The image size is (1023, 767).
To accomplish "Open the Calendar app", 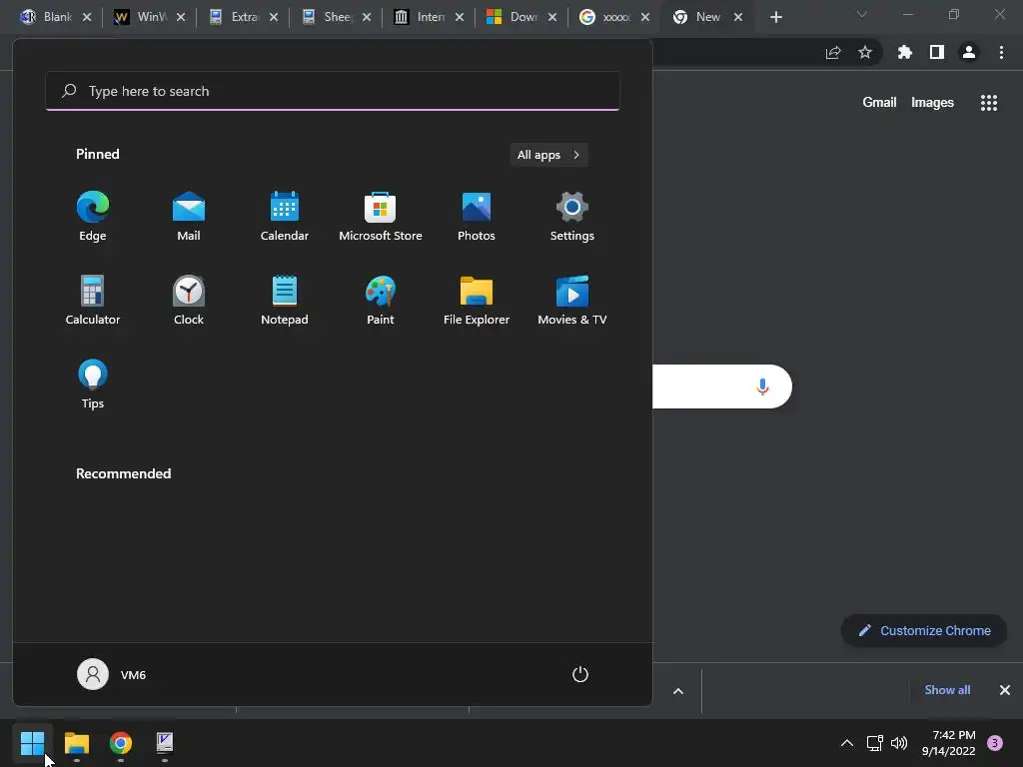I will pos(285,217).
